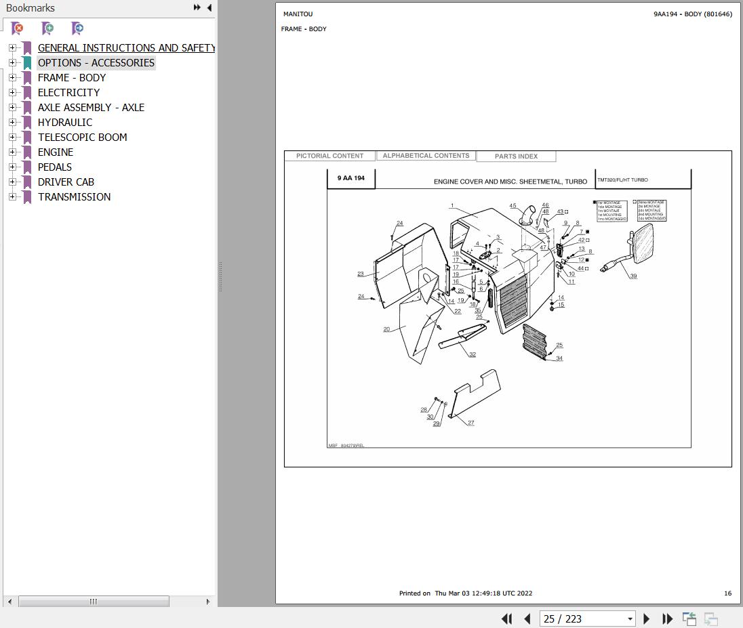Expand PEDALS bookmark

click(x=12, y=167)
